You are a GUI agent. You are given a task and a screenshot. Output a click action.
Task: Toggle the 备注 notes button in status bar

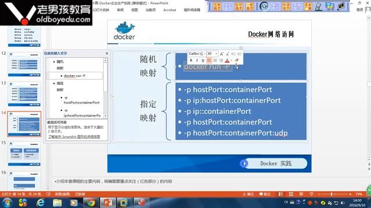pyautogui.click(x=248, y=194)
